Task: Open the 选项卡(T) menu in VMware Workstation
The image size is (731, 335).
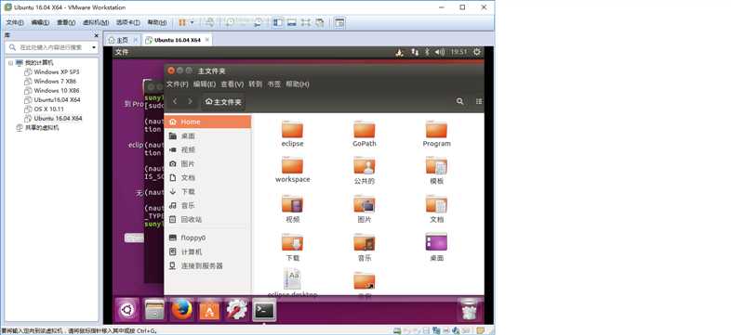Action: (128, 22)
